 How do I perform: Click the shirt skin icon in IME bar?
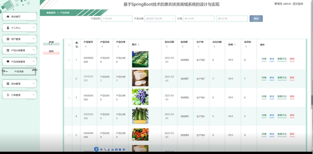(120, 149)
